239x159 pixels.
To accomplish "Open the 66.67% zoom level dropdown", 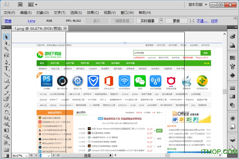I will pos(26,156).
